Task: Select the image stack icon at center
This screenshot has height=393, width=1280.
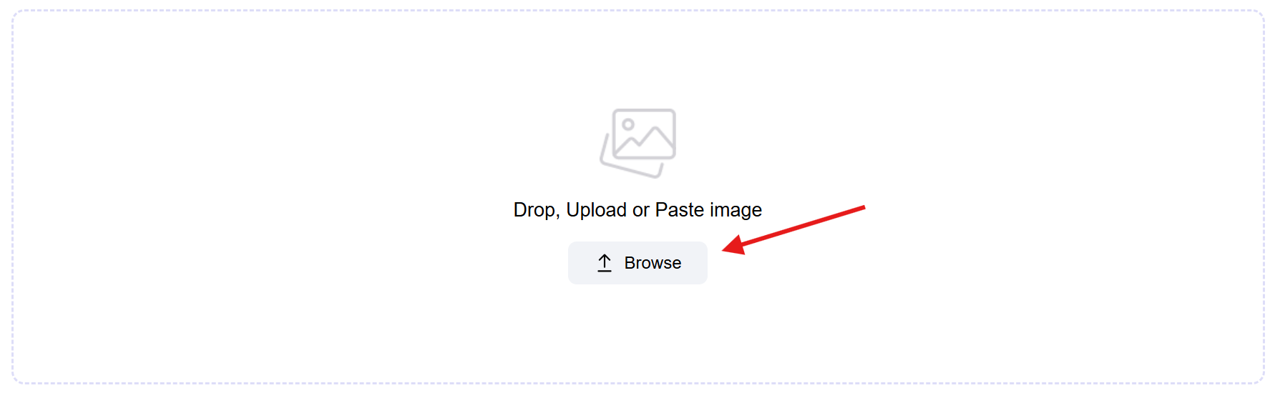Action: (x=637, y=143)
